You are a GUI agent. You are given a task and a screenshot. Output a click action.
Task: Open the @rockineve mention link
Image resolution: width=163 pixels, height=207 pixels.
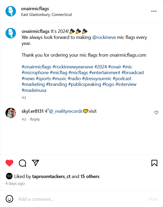coord(104,37)
